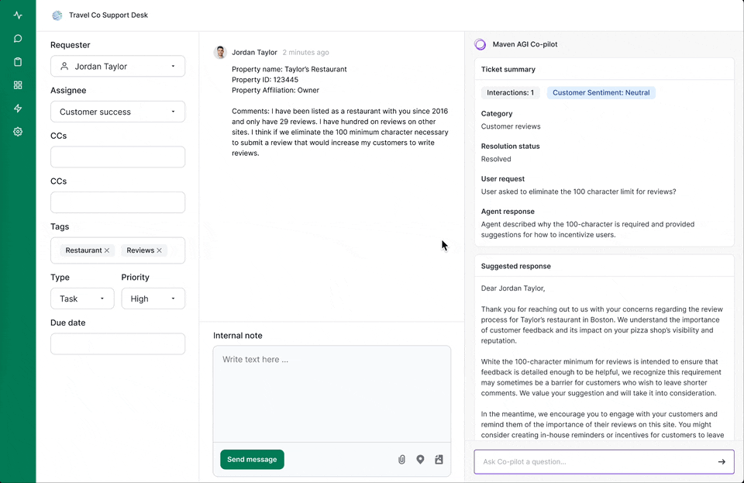Open the Type dropdown showing Task

82,299
